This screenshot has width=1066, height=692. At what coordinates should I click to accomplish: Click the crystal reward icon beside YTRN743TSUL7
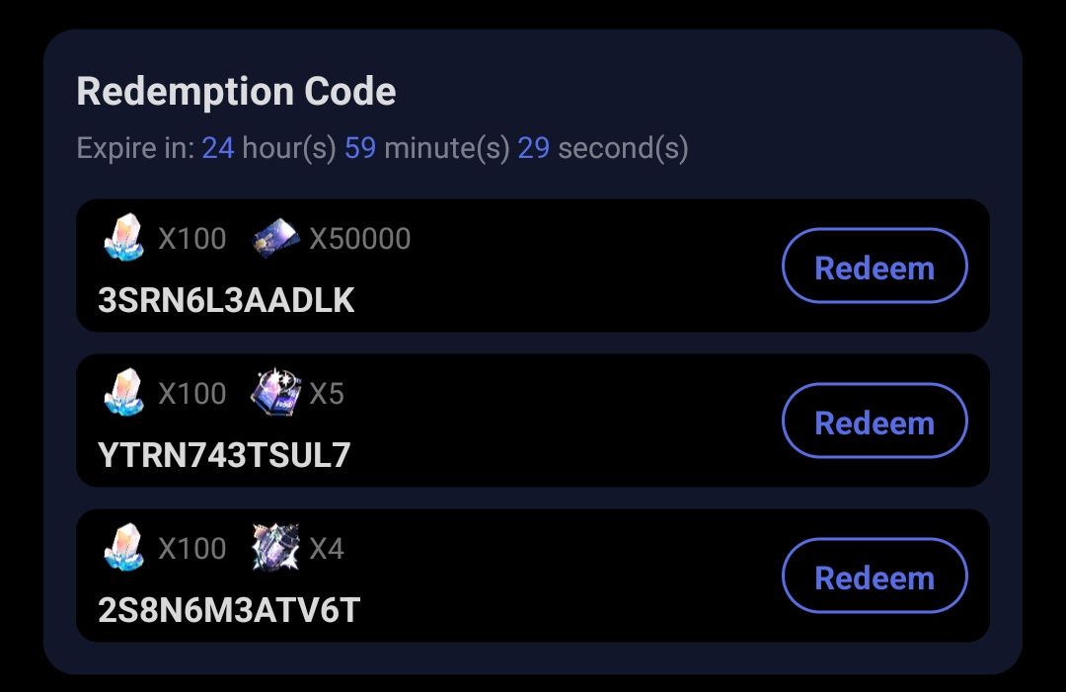(123, 393)
